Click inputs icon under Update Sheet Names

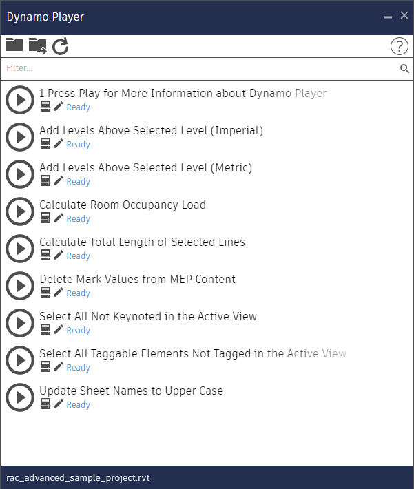point(45,404)
